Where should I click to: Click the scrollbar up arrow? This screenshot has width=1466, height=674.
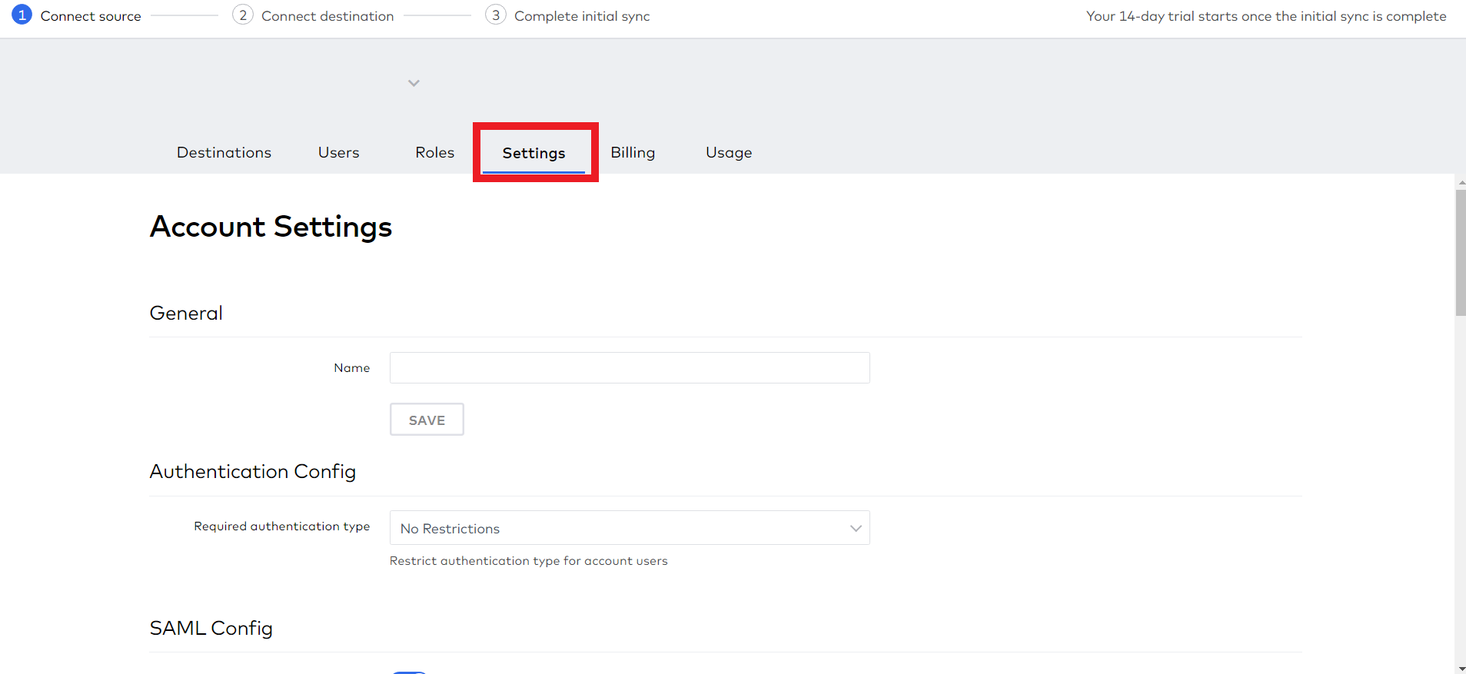(1461, 183)
